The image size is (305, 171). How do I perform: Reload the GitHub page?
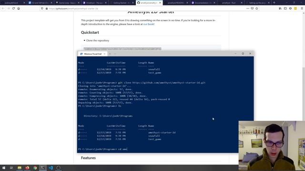[x=13, y=9]
